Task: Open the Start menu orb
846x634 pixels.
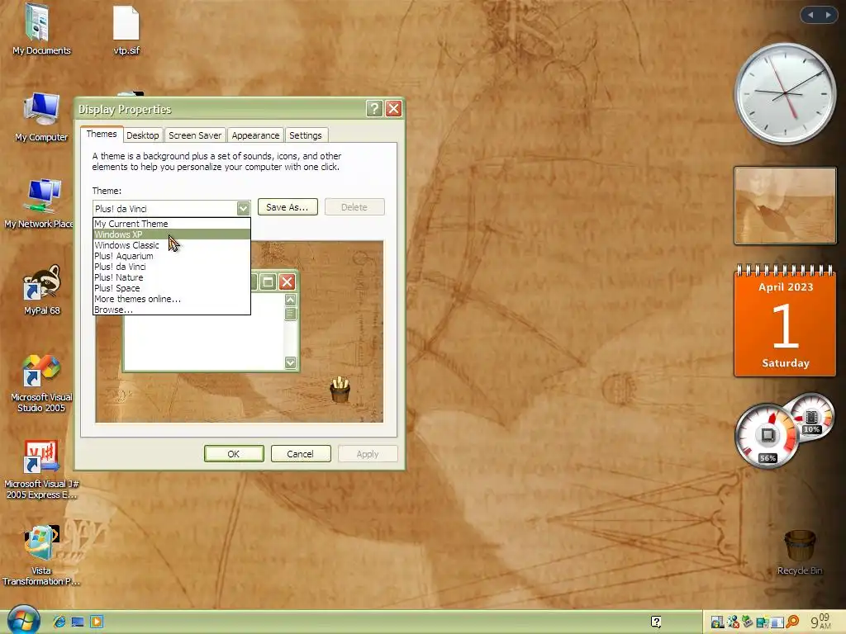Action: pos(23,620)
